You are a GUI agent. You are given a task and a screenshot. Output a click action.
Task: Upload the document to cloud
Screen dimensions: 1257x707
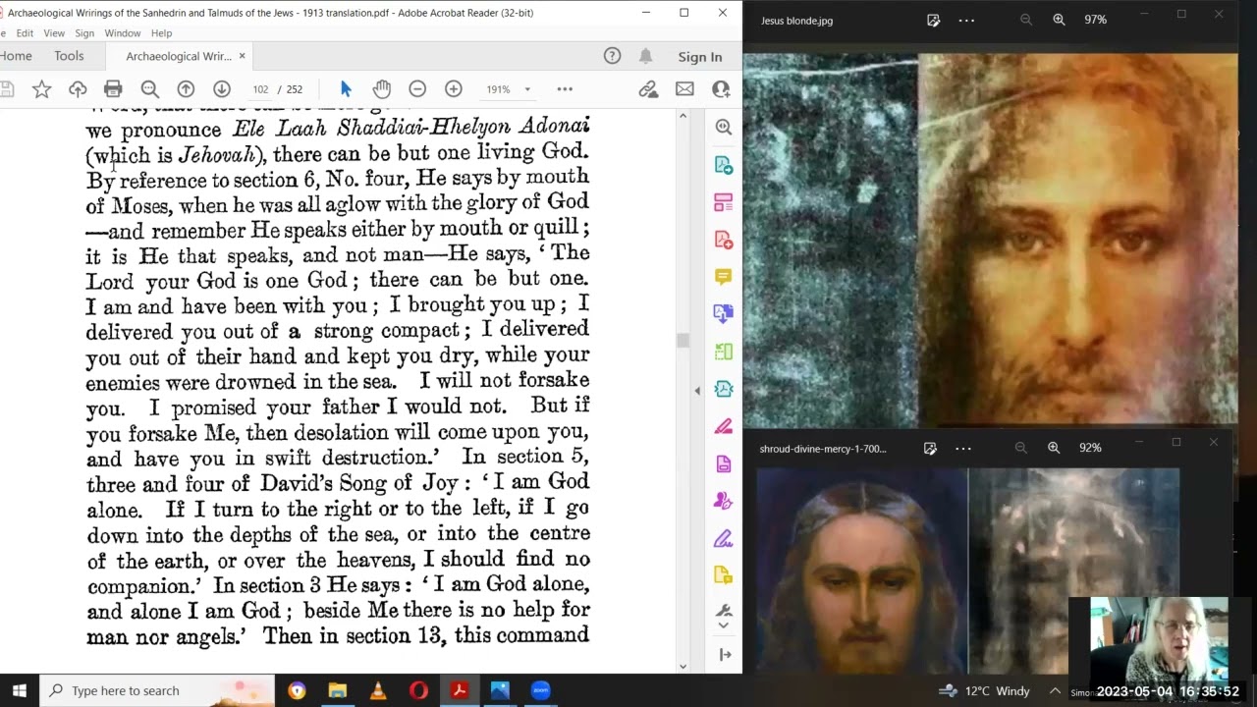(78, 89)
